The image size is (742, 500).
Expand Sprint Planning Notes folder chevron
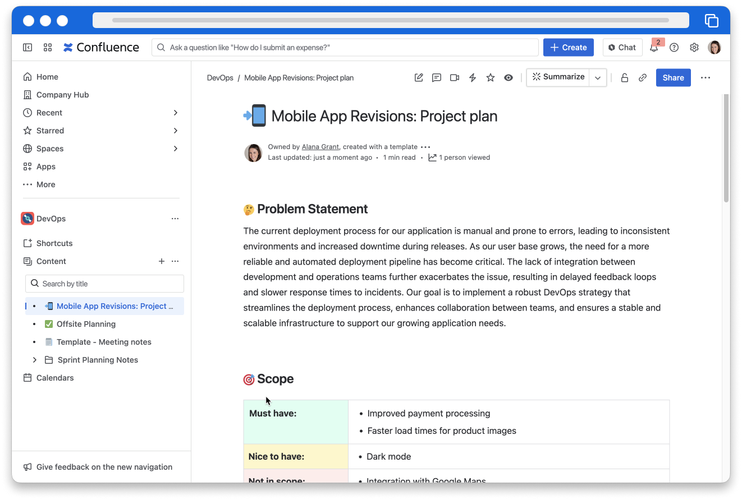(x=35, y=360)
